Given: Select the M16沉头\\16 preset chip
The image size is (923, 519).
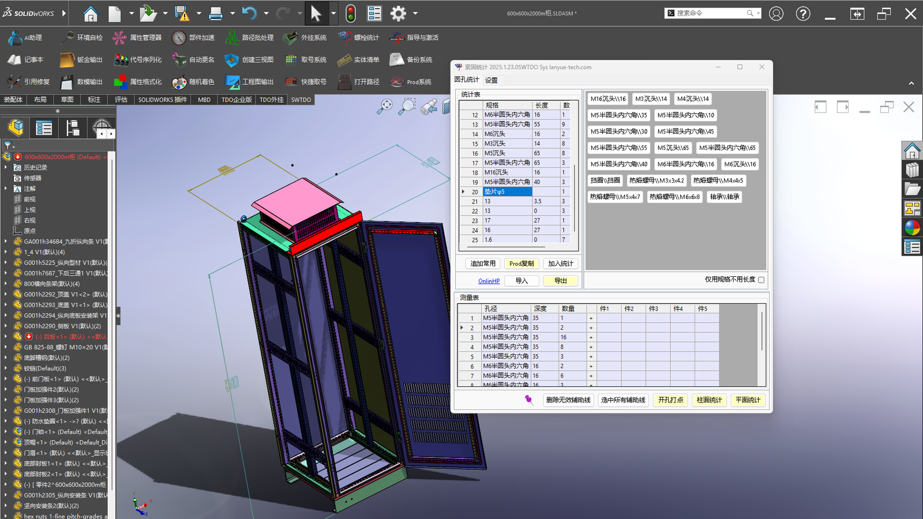Looking at the screenshot, I should [x=608, y=99].
